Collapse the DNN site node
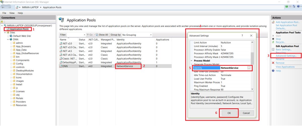302x126 pixels. [x=8, y=39]
